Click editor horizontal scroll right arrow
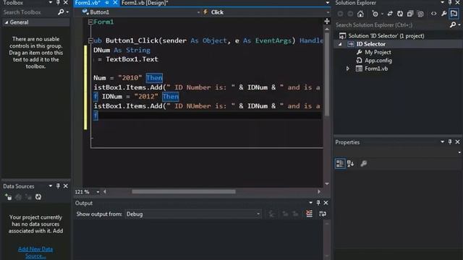This screenshot has width=463, height=260. point(319,192)
